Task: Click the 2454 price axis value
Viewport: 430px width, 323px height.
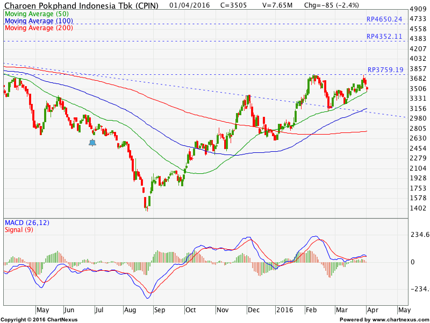Action: [418, 149]
